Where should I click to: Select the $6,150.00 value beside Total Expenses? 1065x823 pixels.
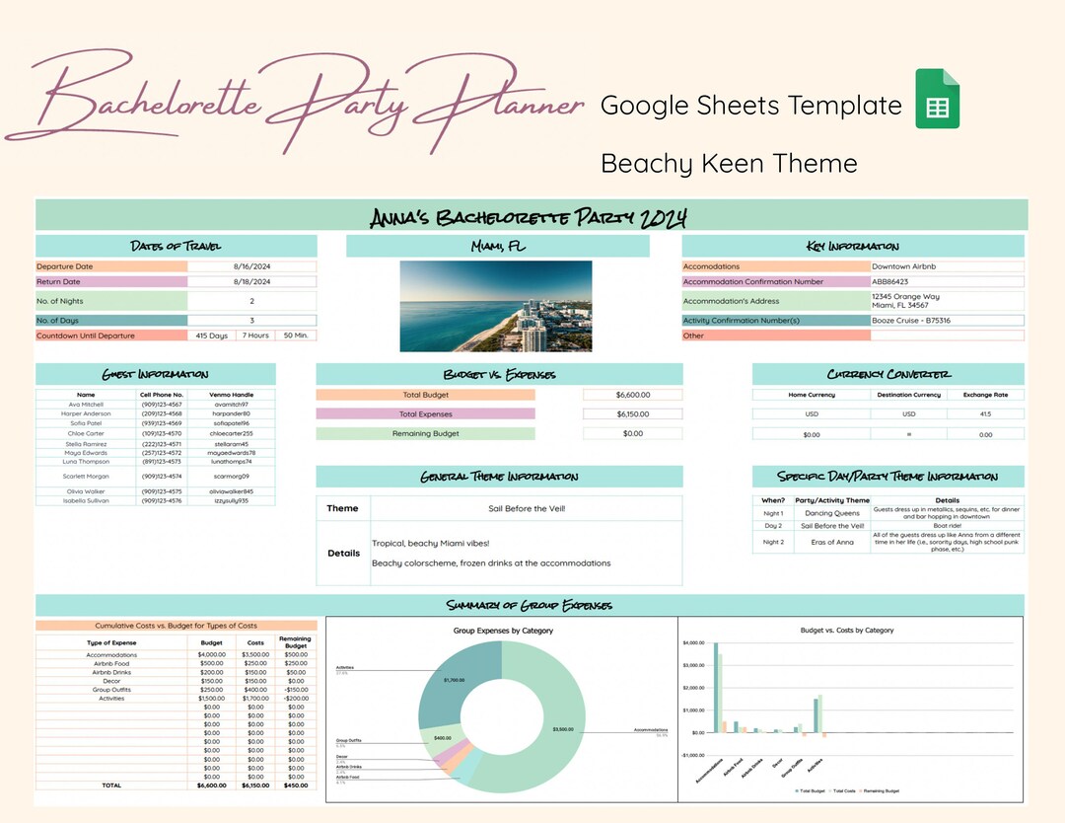[x=633, y=413]
